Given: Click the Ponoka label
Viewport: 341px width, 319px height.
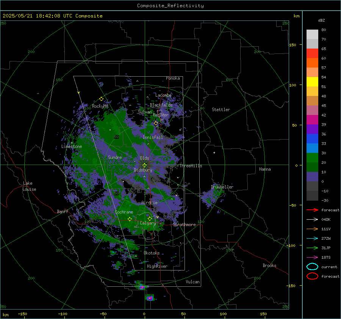Looking at the screenshot, I should (x=173, y=78).
